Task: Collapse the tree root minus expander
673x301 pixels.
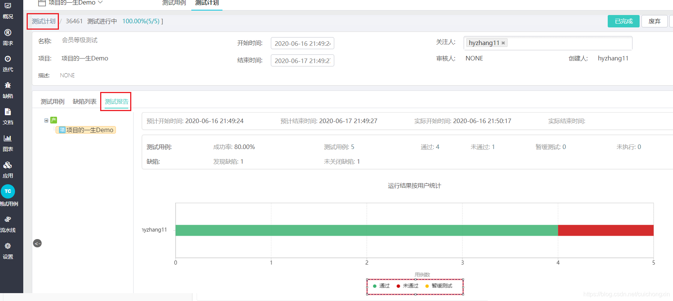Action: (46, 120)
